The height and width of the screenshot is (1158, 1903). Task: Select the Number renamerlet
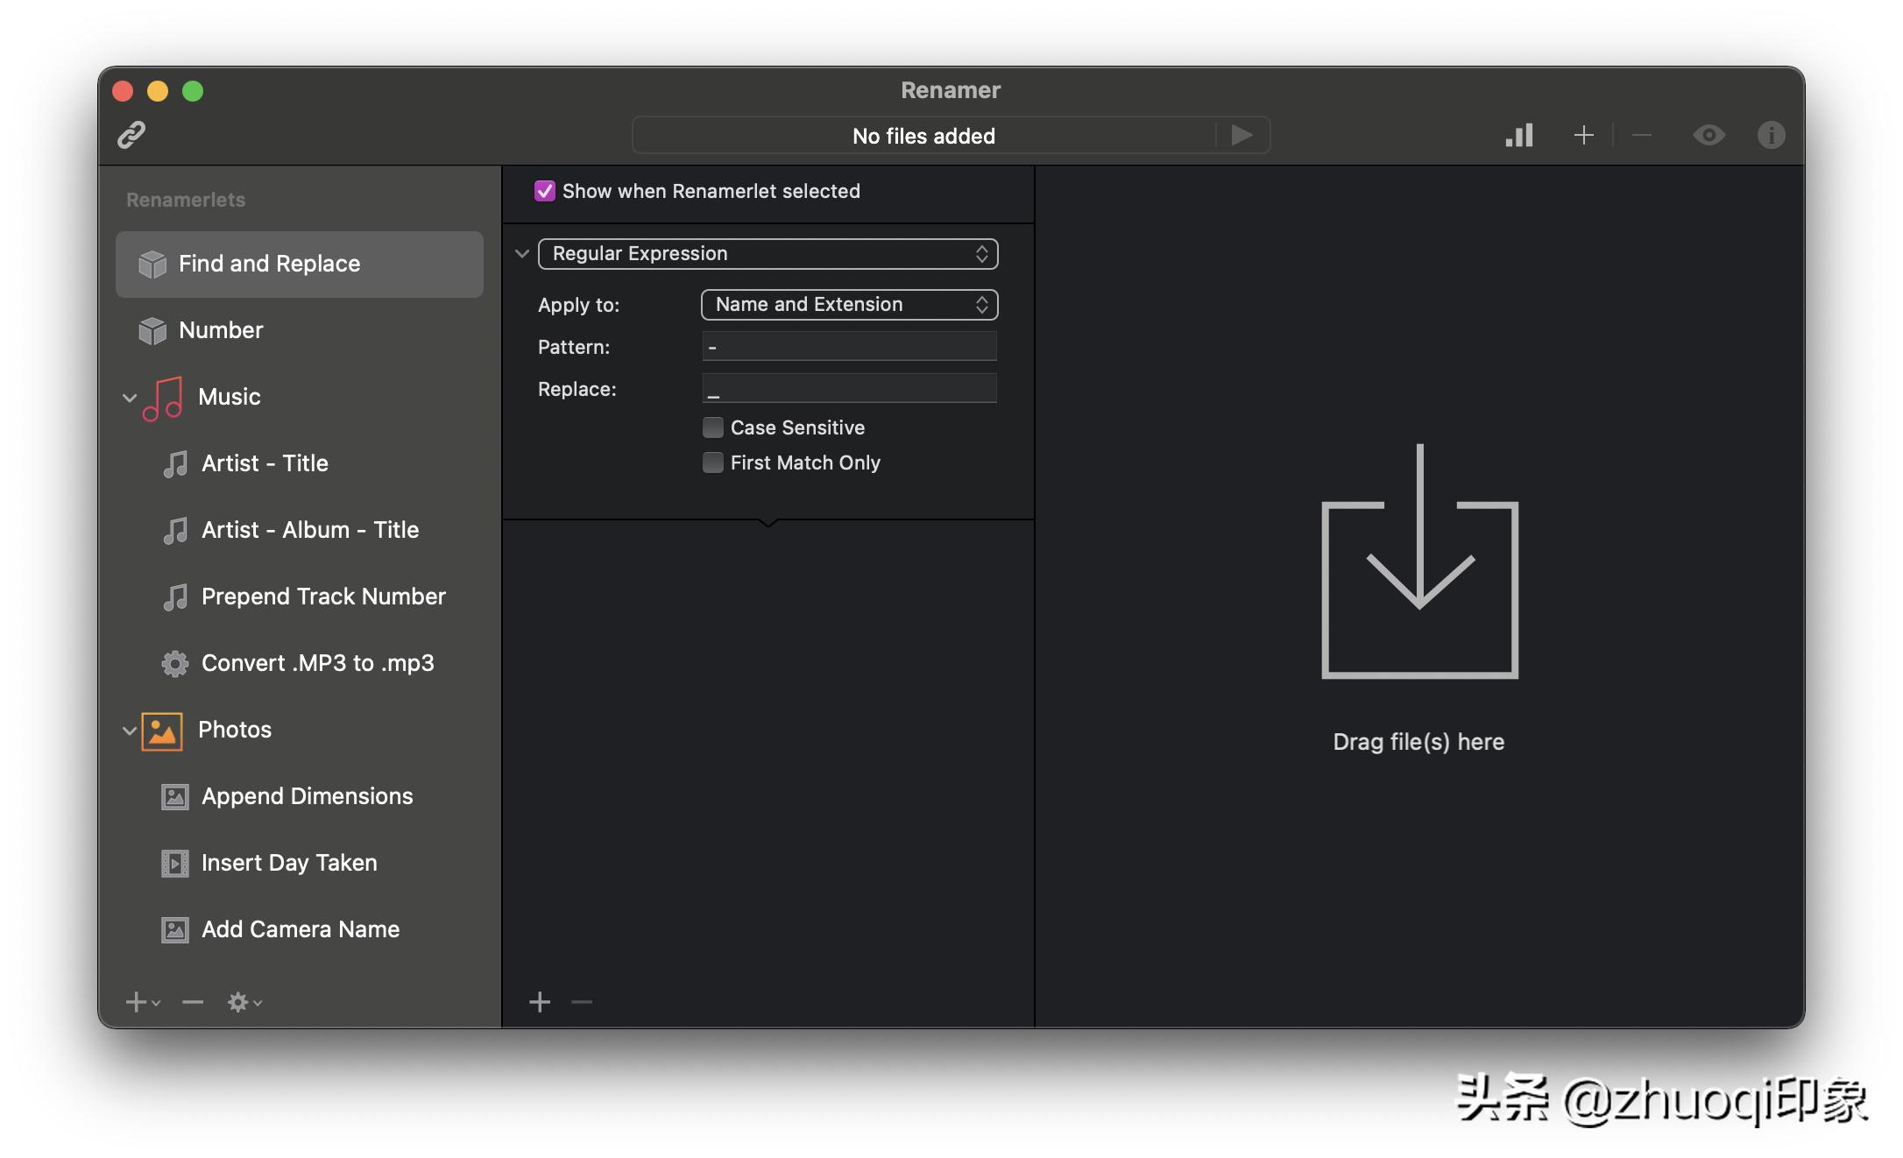click(x=221, y=330)
